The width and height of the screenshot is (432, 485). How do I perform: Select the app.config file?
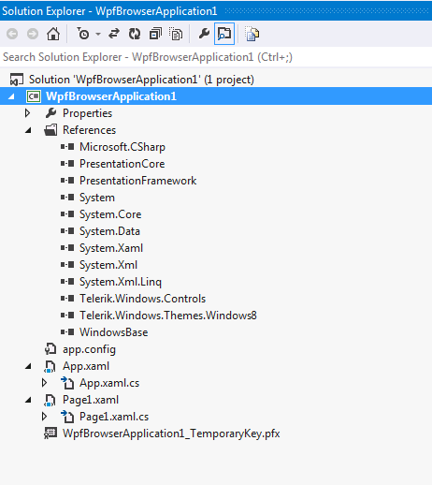pos(89,349)
